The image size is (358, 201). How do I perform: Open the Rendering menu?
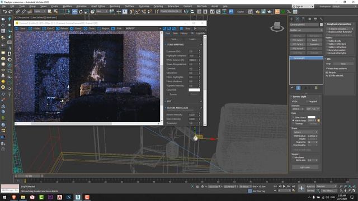pos(115,6)
